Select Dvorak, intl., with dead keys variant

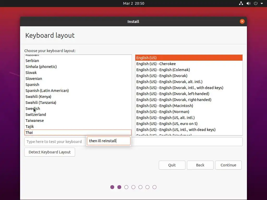tap(189, 88)
